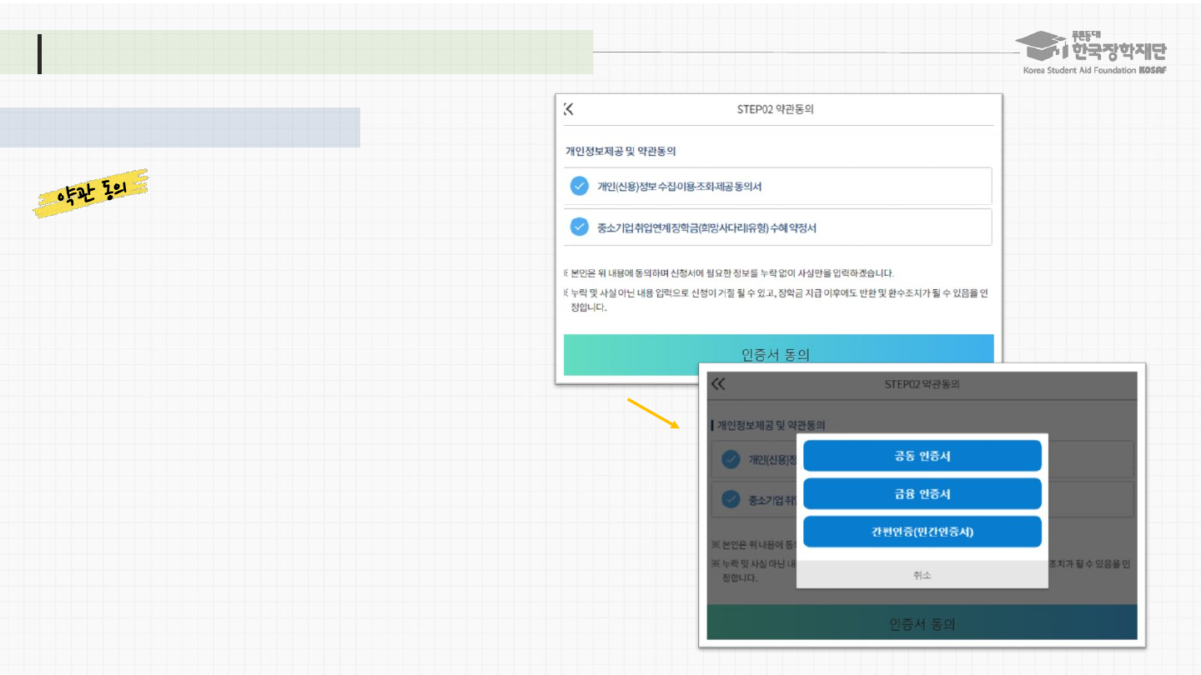Click dimmed check circle beside 개인(신용) behind popup

tap(731, 459)
